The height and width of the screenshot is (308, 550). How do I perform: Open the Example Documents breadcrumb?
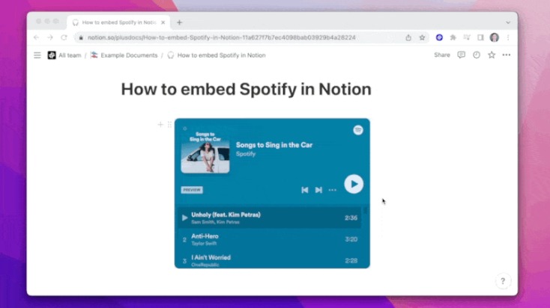pyautogui.click(x=124, y=55)
